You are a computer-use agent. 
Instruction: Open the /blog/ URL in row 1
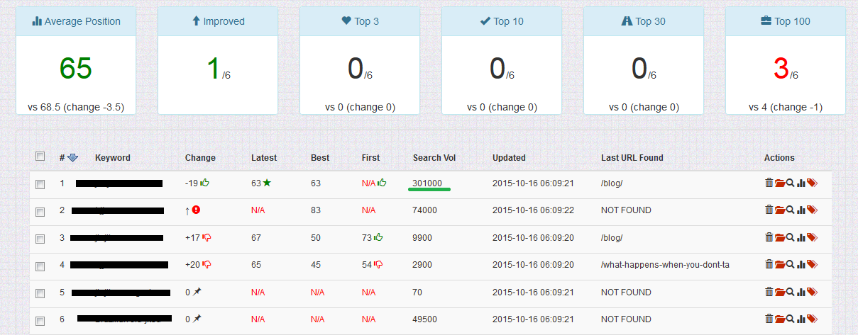click(612, 183)
